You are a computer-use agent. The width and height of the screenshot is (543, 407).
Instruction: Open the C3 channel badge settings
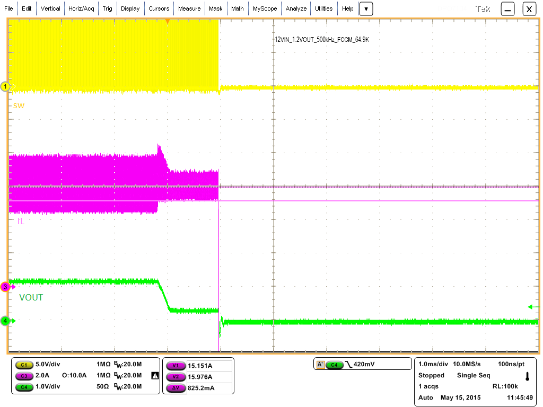click(23, 376)
